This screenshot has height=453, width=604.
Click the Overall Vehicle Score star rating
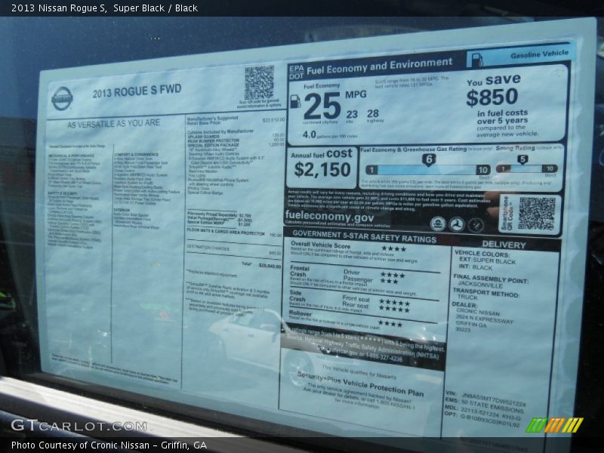pos(393,249)
